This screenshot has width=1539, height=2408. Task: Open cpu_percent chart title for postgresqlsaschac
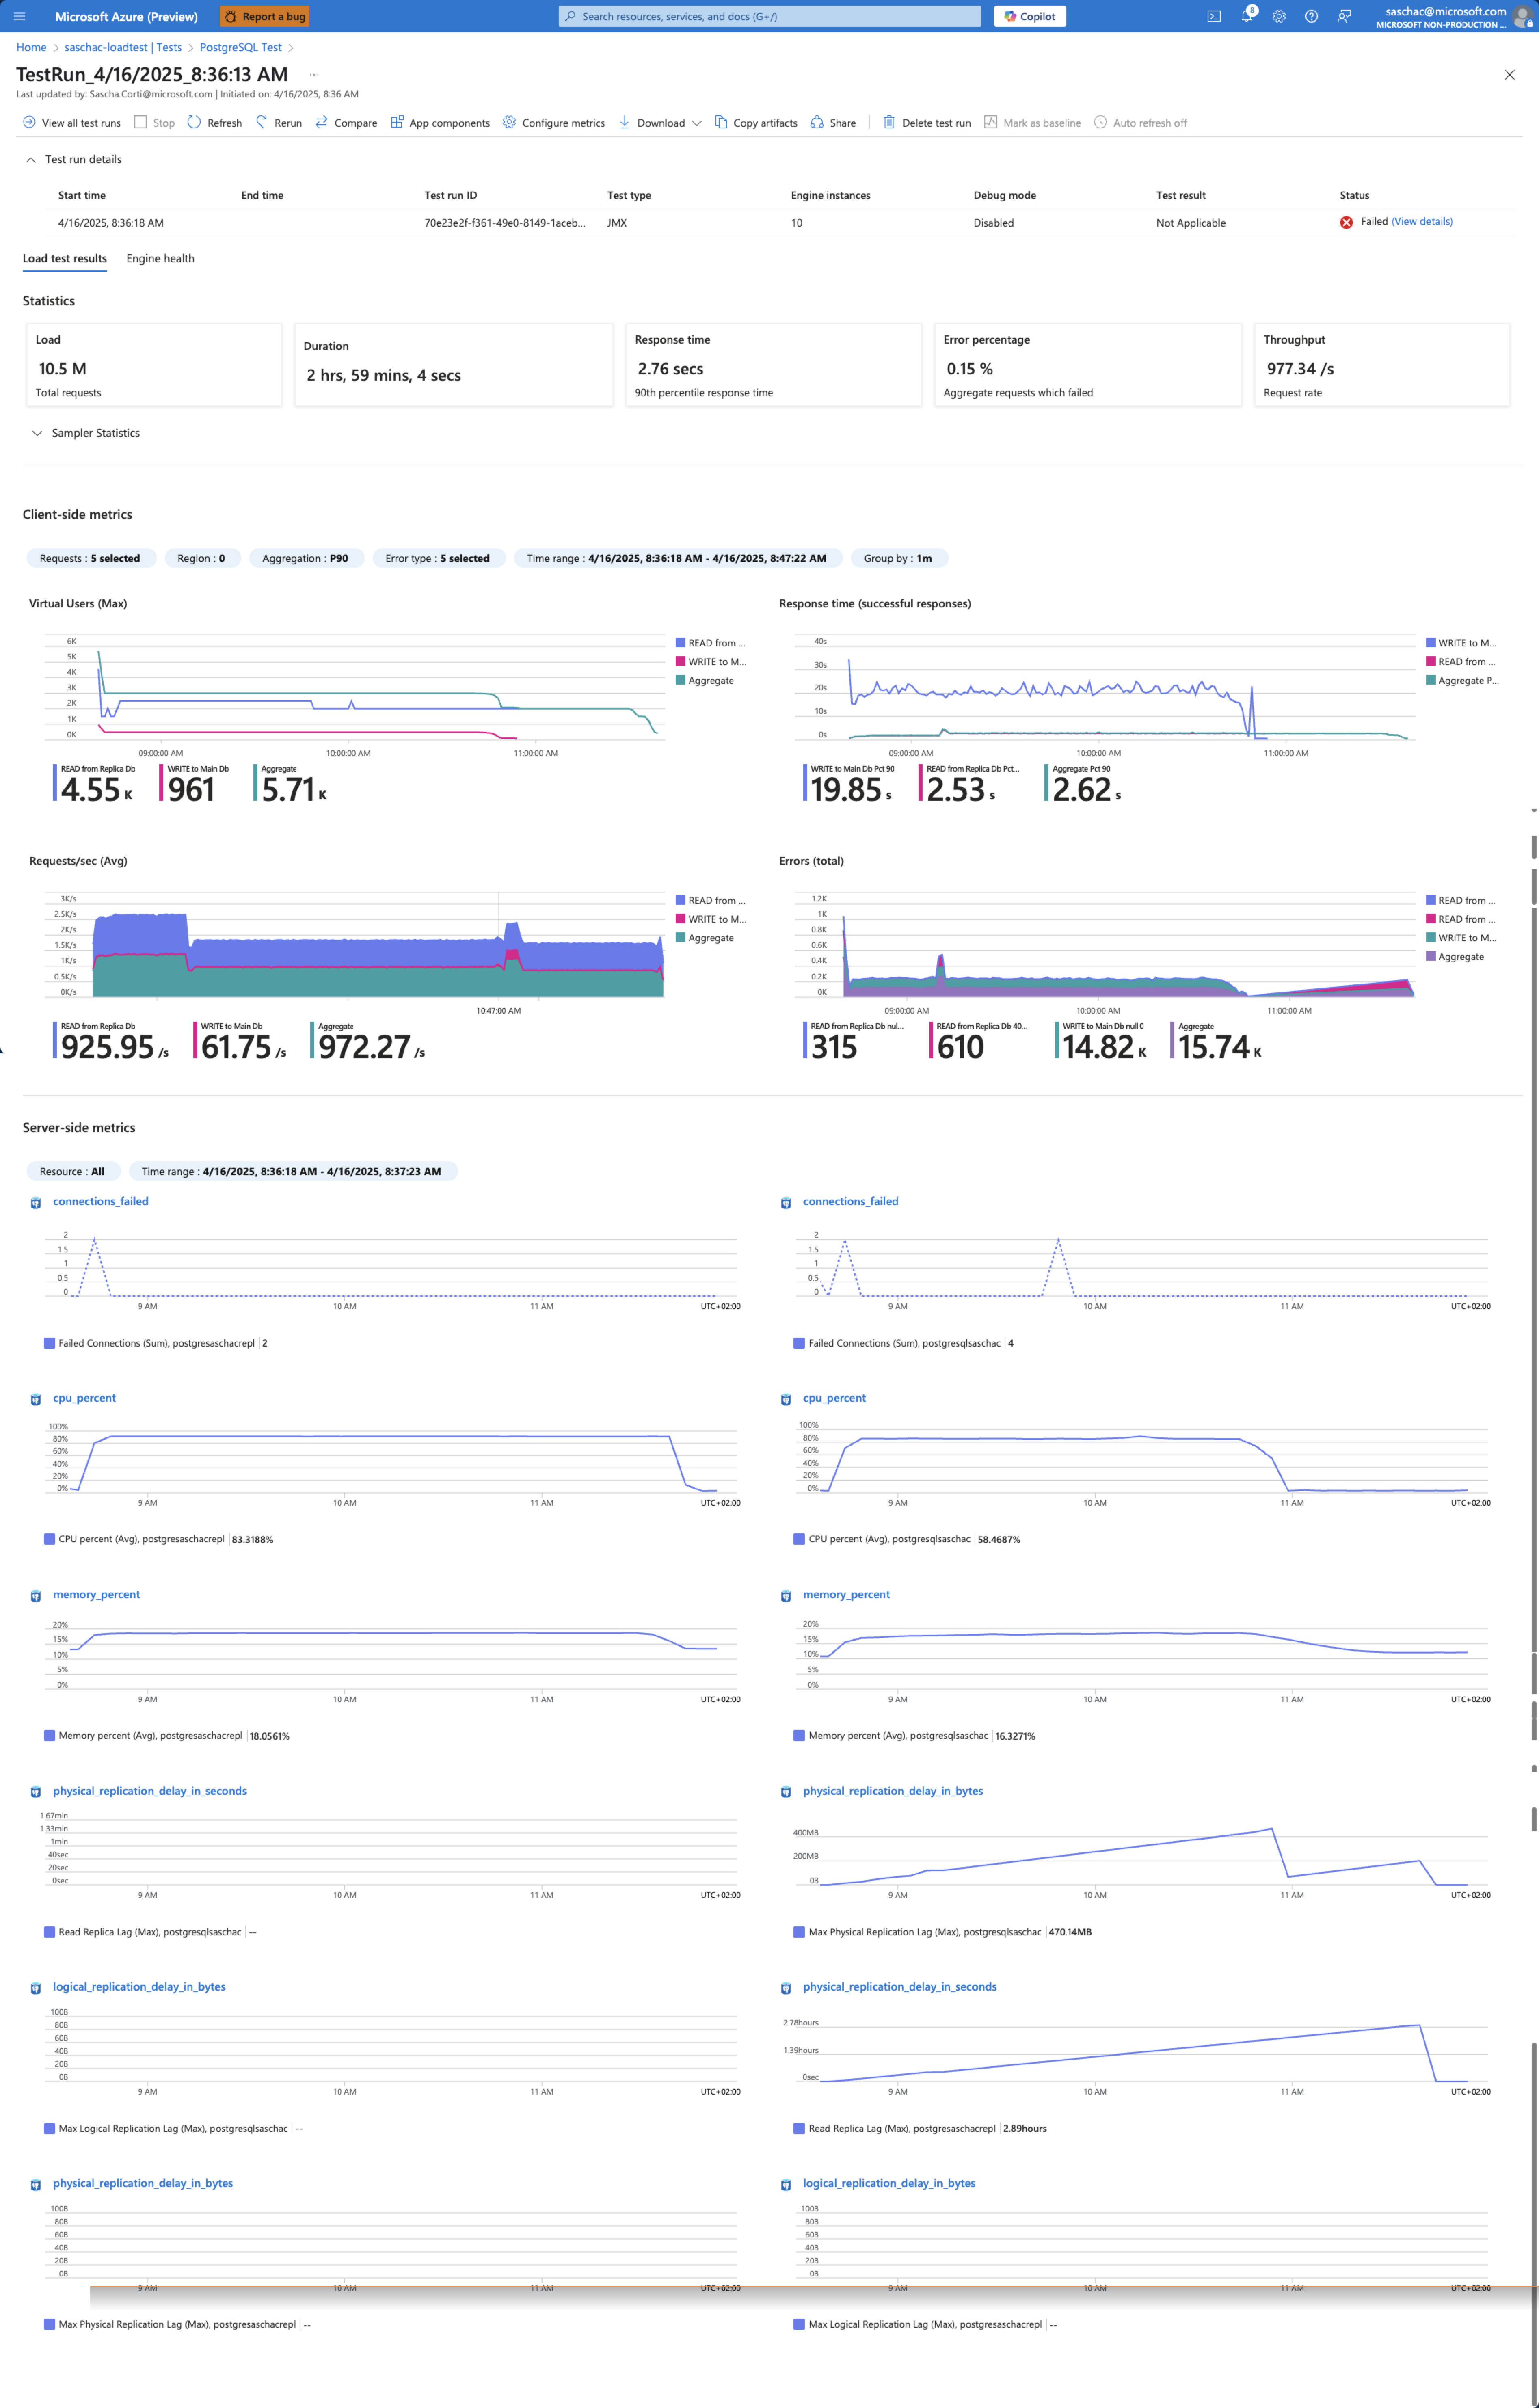[x=834, y=1398]
